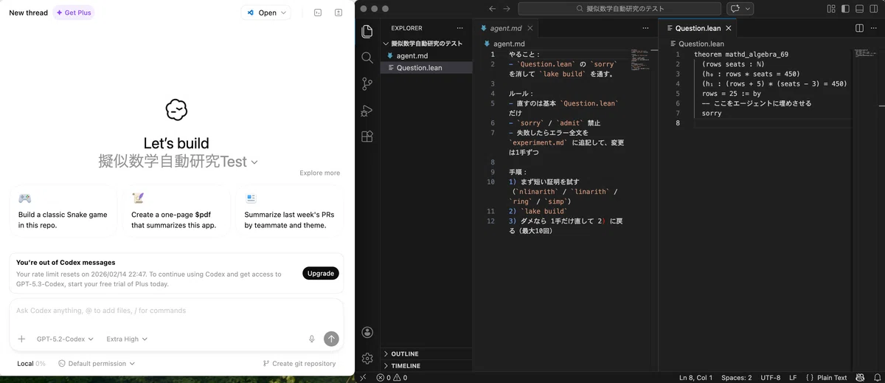
Task: Open the Copilot chat dropdown arrow
Action: 749,9
